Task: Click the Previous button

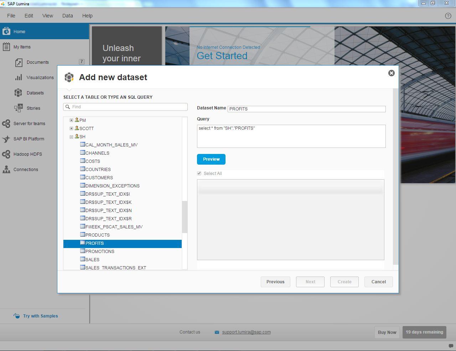Action: (275, 282)
